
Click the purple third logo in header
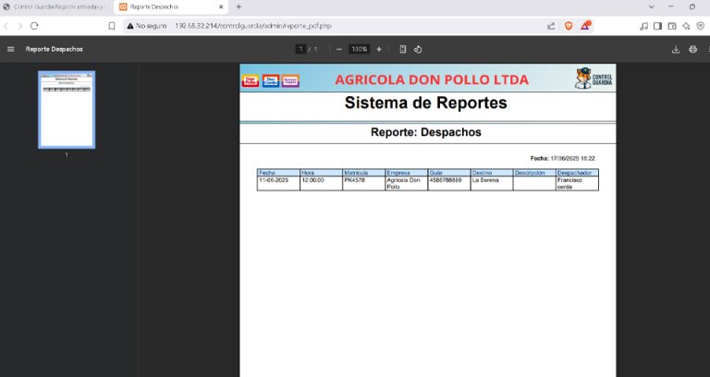[x=290, y=81]
